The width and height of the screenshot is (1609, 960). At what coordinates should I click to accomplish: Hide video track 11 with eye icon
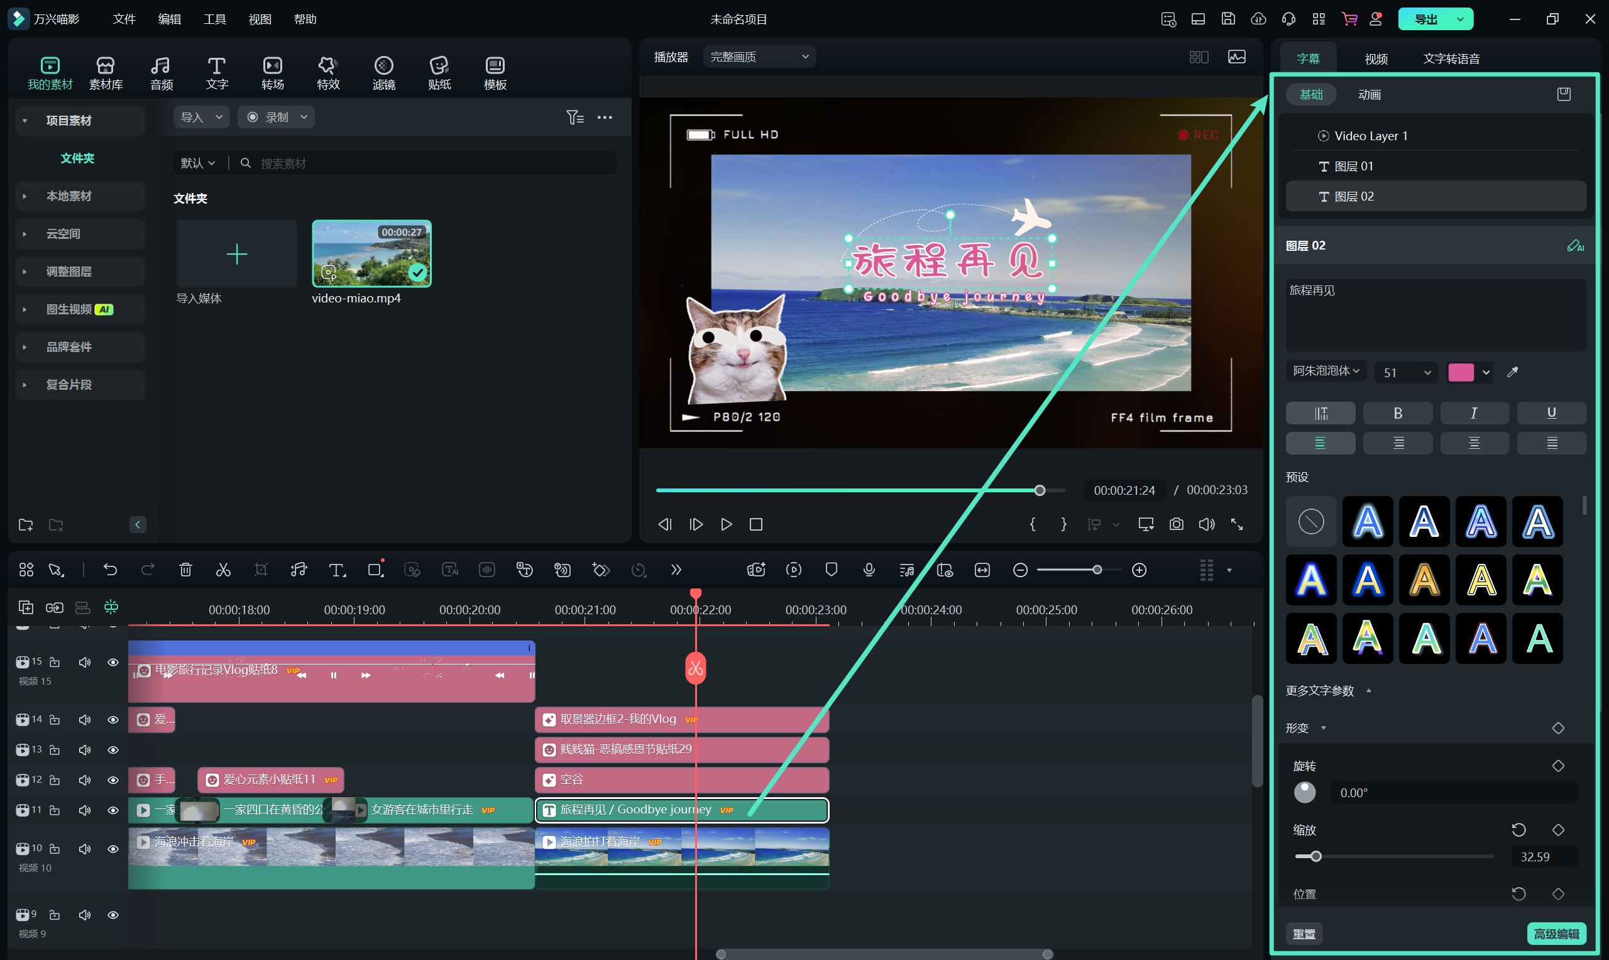click(x=113, y=810)
